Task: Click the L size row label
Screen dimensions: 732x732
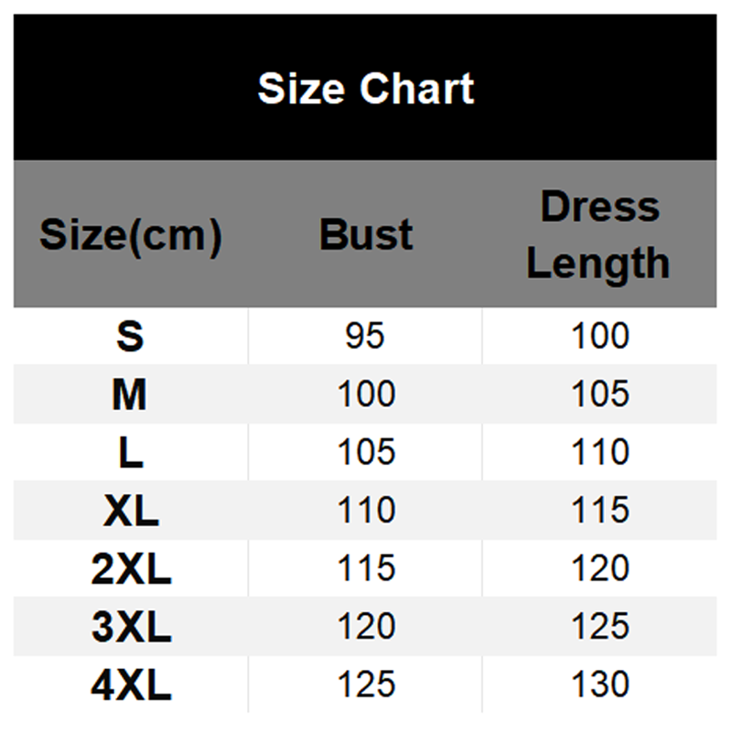Action: coord(131,452)
